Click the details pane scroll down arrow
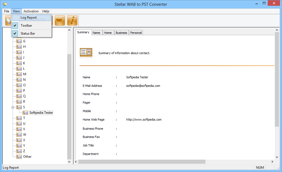 coord(277,157)
